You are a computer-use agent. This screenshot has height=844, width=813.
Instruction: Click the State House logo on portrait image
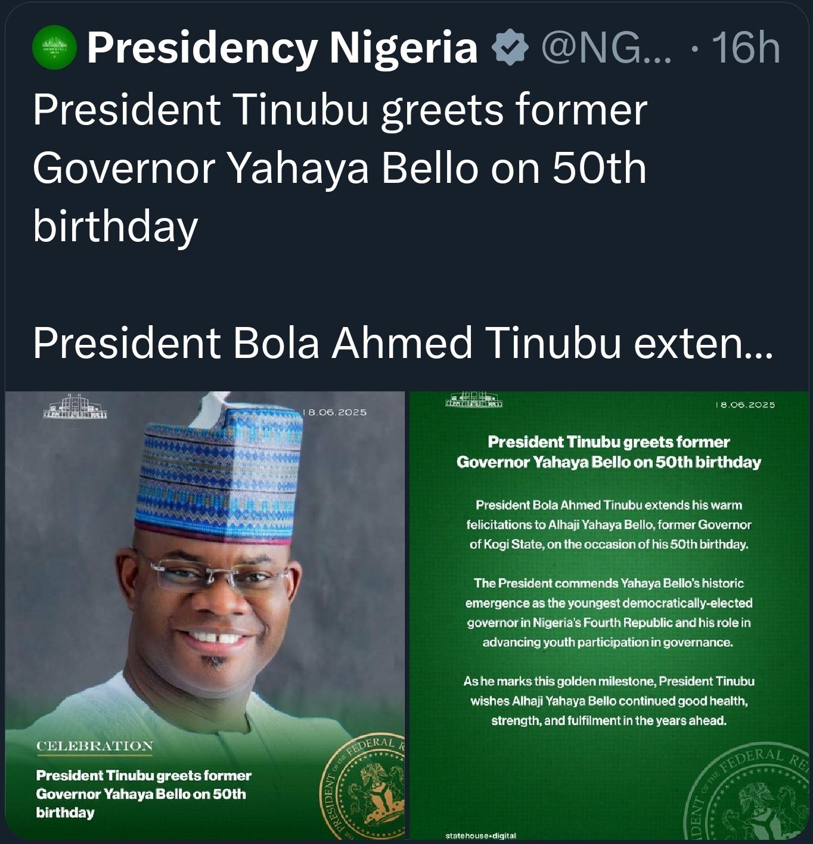[x=75, y=406]
